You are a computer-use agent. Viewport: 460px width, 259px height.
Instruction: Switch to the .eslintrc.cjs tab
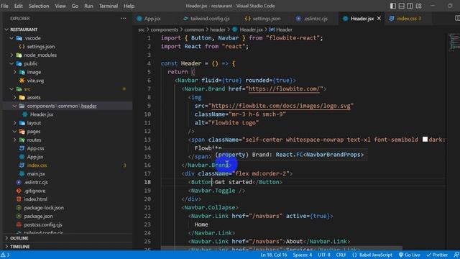tap(312, 19)
